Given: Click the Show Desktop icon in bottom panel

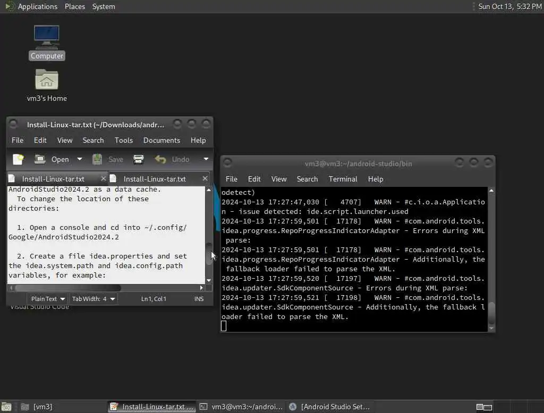Looking at the screenshot, I should pyautogui.click(x=6, y=407).
